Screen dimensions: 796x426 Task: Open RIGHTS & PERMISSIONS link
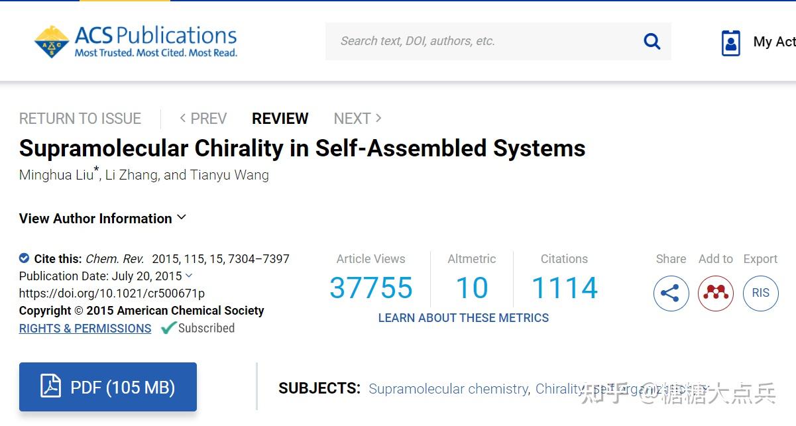click(x=85, y=329)
